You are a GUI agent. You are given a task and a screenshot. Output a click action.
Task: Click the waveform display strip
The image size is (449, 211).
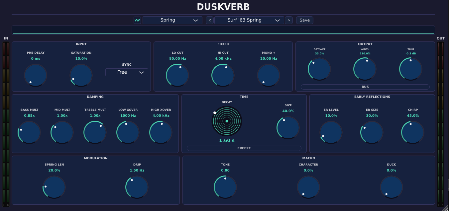point(223,30)
